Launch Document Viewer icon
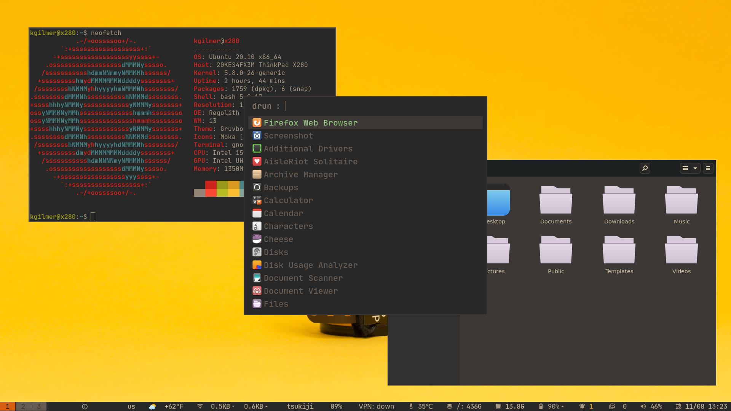Screen dimensions: 731x411 coord(257,291)
